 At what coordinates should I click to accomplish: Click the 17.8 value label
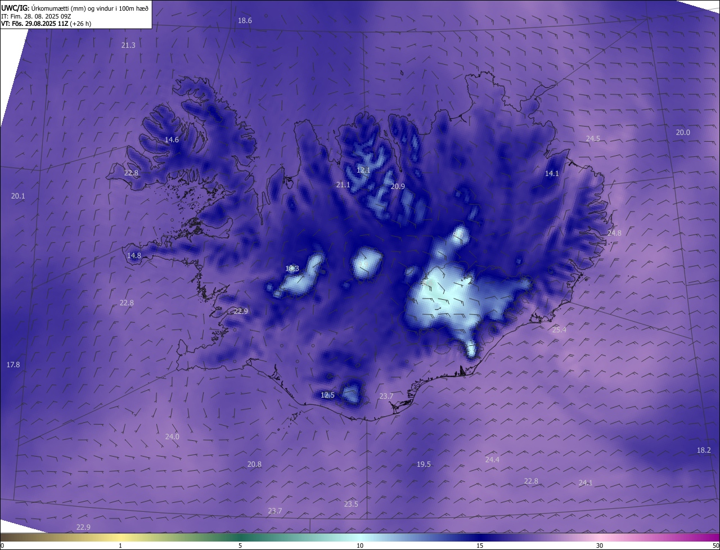pyautogui.click(x=13, y=364)
